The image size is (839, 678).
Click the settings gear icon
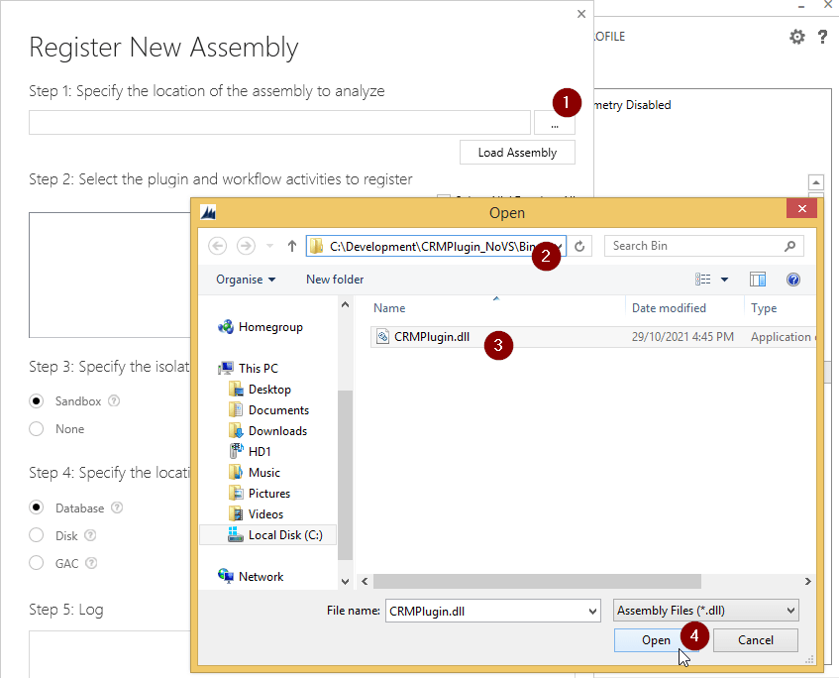pyautogui.click(x=796, y=37)
